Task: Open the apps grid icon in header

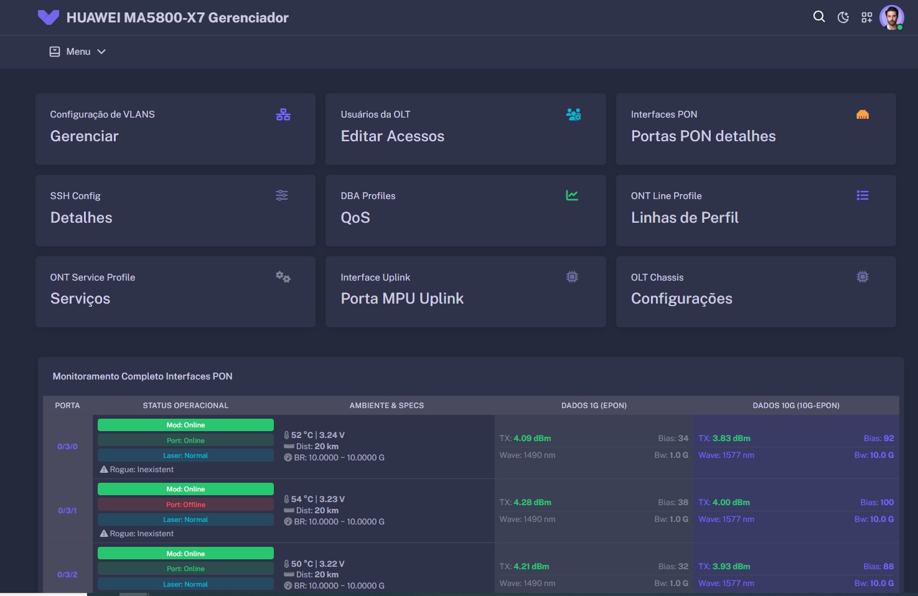Action: click(867, 17)
